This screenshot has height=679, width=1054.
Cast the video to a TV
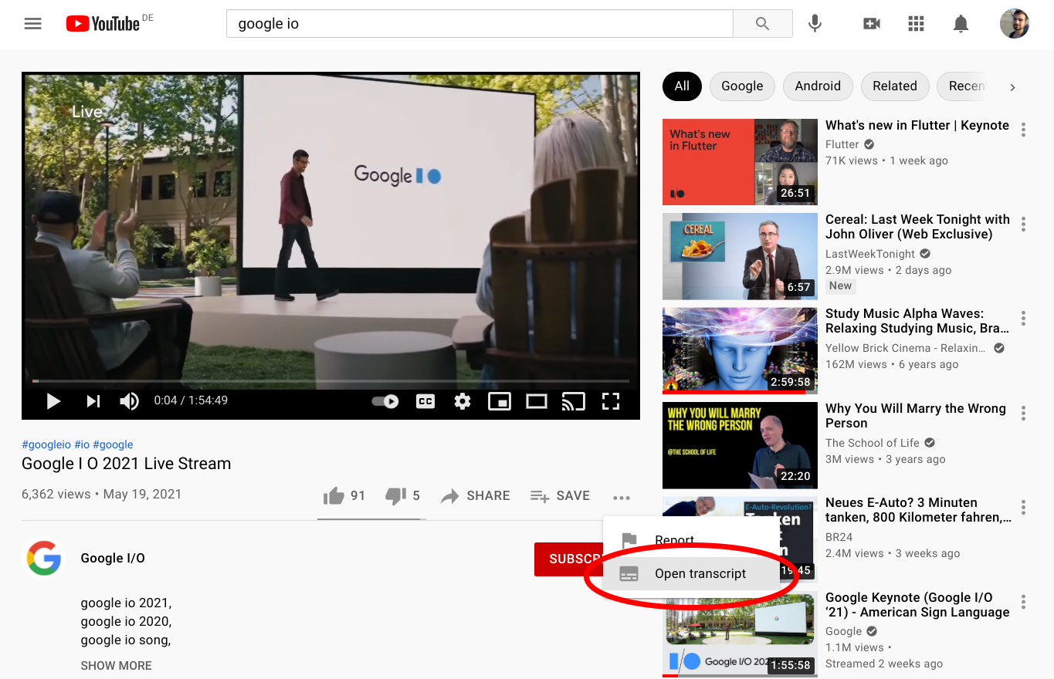[573, 400]
